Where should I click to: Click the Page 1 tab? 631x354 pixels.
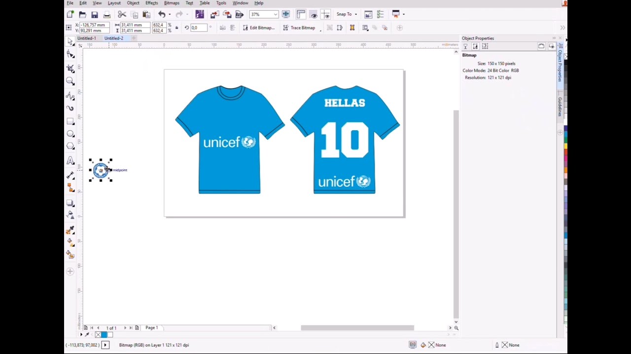click(151, 327)
